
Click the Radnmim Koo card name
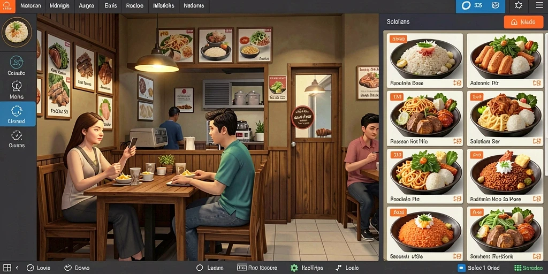click(x=496, y=199)
